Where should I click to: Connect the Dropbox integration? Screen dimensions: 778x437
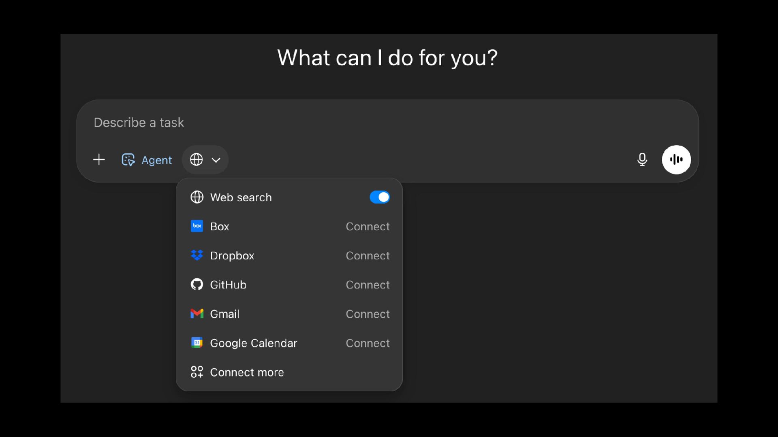coord(367,256)
